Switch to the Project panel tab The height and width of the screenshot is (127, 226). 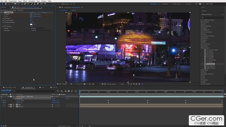point(4,7)
